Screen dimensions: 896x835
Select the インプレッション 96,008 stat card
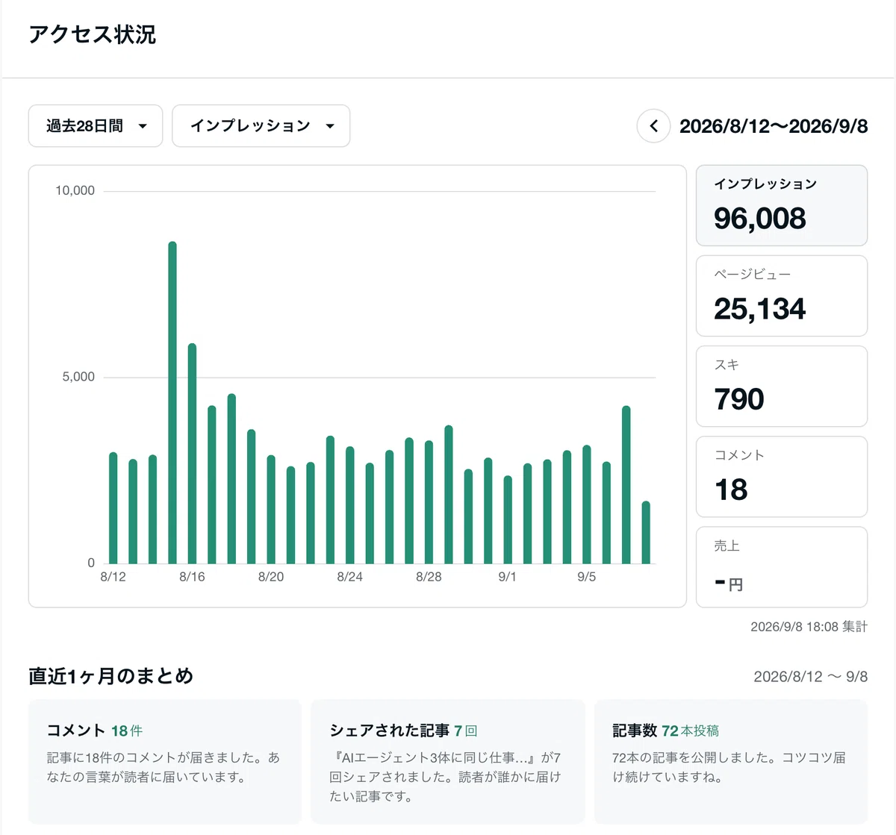(782, 205)
